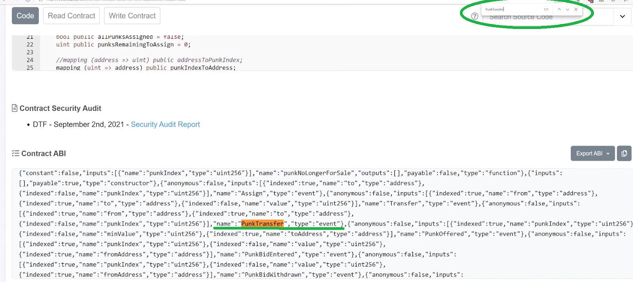Click the "punksRemainingToAssign" code line
The width and height of the screenshot is (633, 282).
point(123,45)
